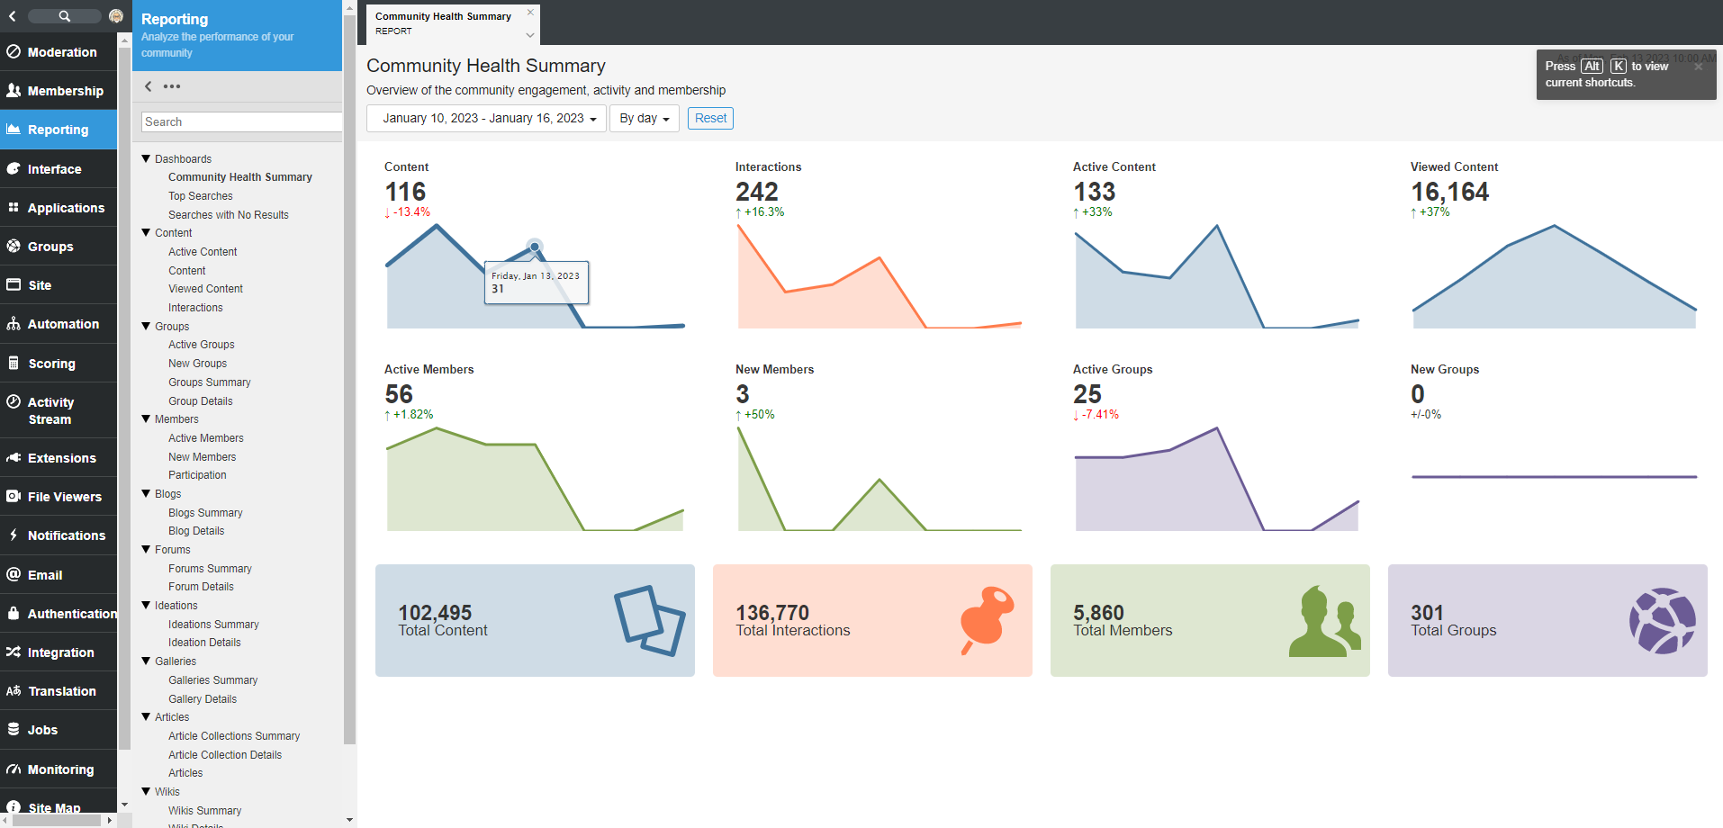Open the Authentication section
1723x828 pixels.
[x=59, y=614]
